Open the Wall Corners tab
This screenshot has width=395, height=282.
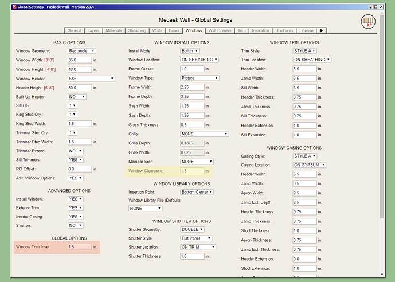pos(220,30)
